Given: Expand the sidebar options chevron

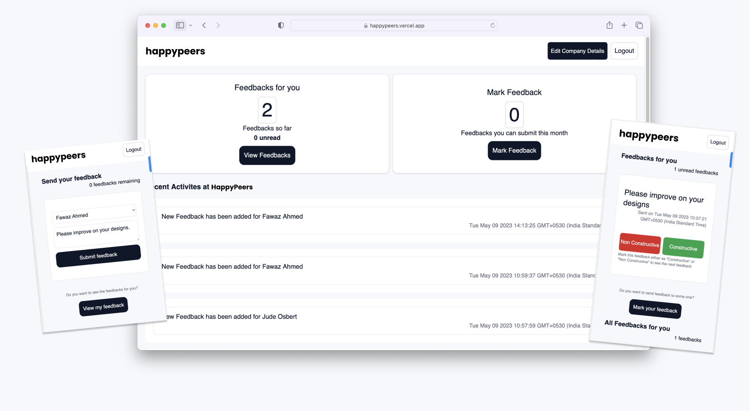Looking at the screenshot, I should (x=191, y=25).
